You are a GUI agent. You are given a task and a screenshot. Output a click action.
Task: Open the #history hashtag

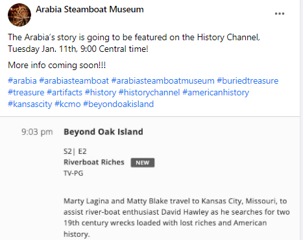pyautogui.click(x=101, y=93)
